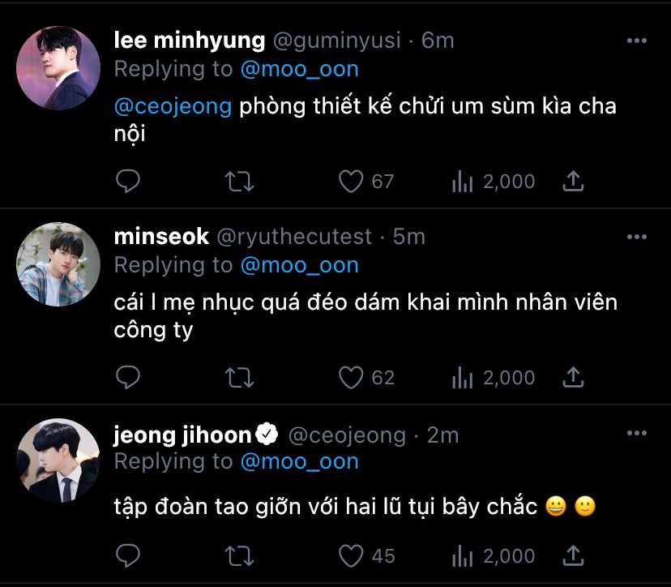Open lee minhyung's profile picture
This screenshot has width=671, height=587.
coord(58,68)
